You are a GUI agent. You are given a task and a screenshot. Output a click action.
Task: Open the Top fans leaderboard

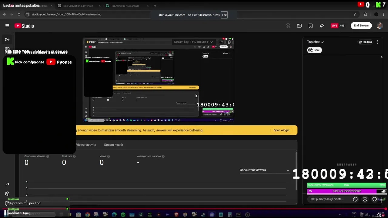(365, 42)
